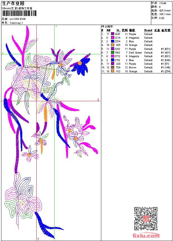Click the Brand column header
173x241 pixels.
(x=148, y=30)
